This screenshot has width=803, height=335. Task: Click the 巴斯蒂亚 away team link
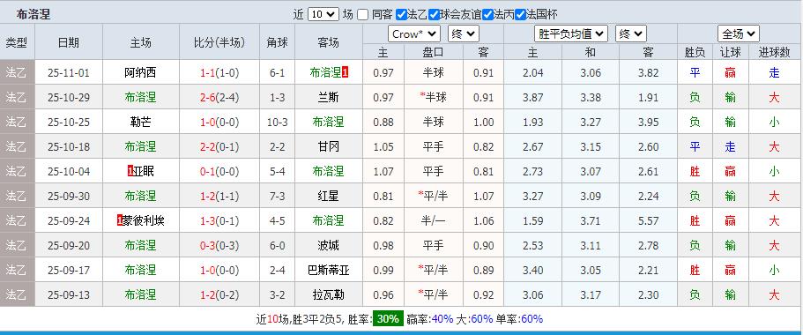click(x=328, y=270)
